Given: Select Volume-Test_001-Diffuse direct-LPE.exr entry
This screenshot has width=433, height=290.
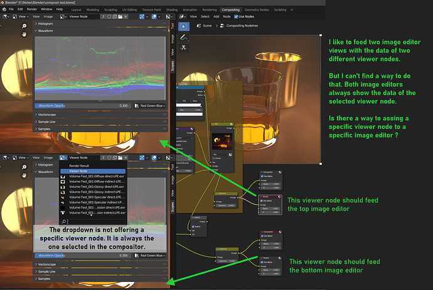Looking at the screenshot, I should coord(93,177).
